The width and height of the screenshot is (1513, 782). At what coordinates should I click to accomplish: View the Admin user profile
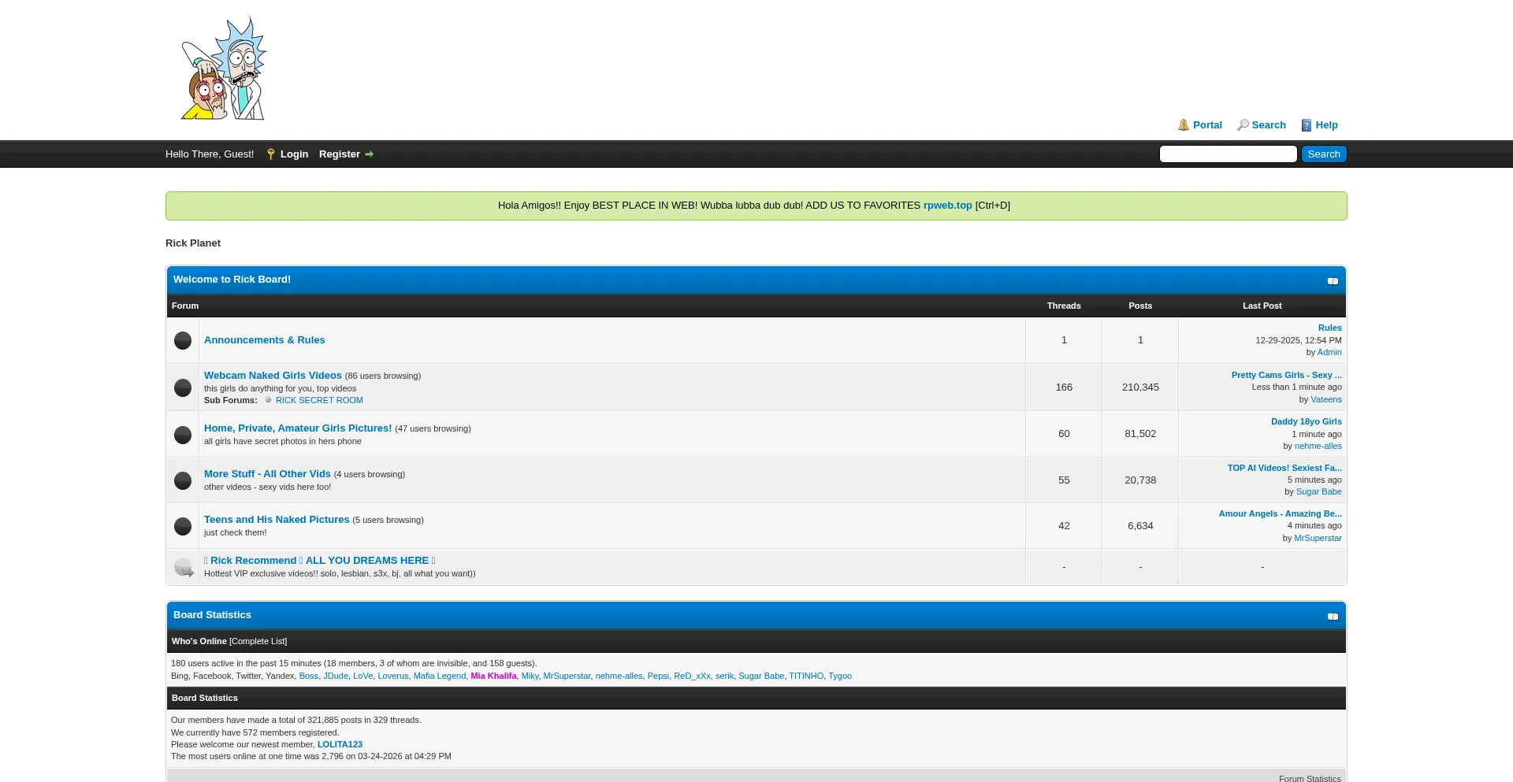(x=1329, y=352)
